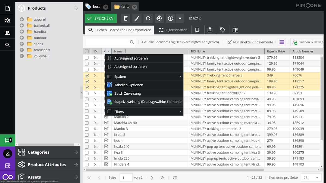
Task: Select Absteigend sortieren
Action: pyautogui.click(x=144, y=67)
